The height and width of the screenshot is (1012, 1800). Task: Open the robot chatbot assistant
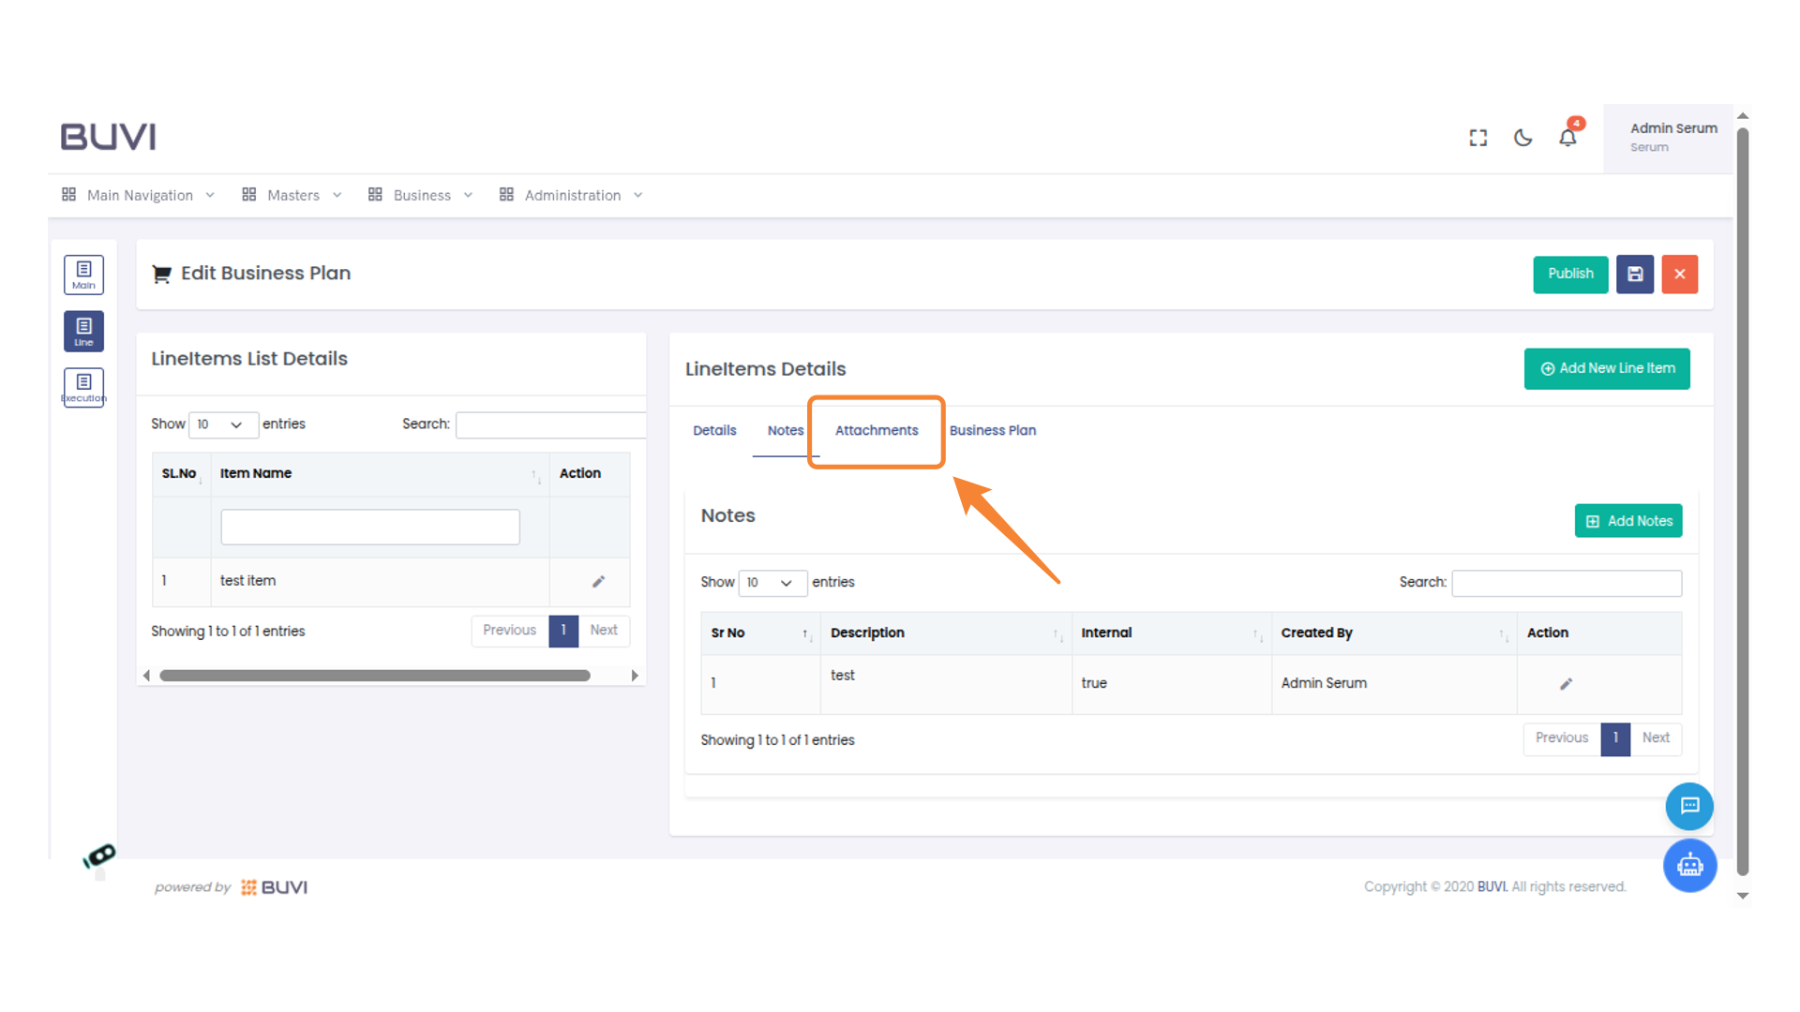coord(1689,865)
